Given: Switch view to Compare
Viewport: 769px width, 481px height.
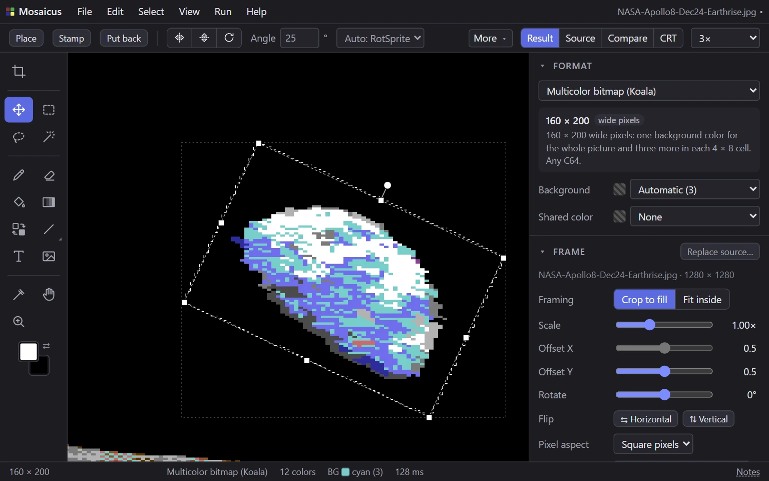Looking at the screenshot, I should (x=627, y=38).
